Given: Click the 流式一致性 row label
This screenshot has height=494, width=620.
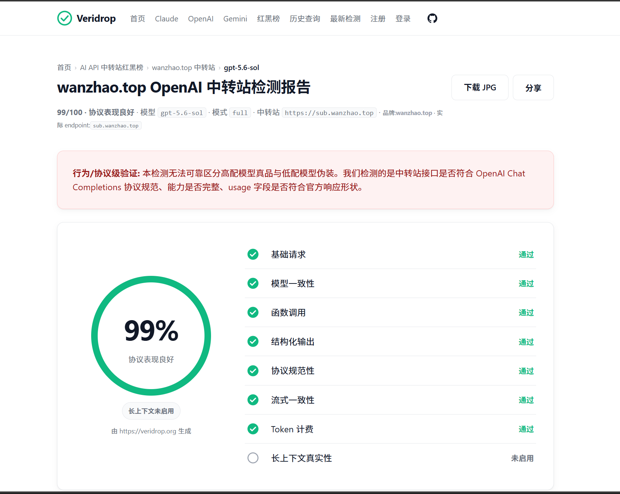Looking at the screenshot, I should tap(293, 400).
